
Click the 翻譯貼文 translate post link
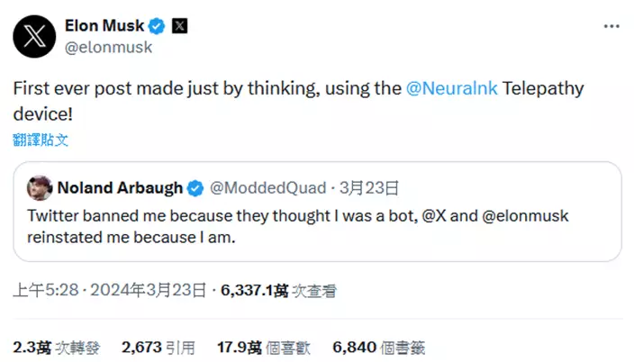[41, 140]
